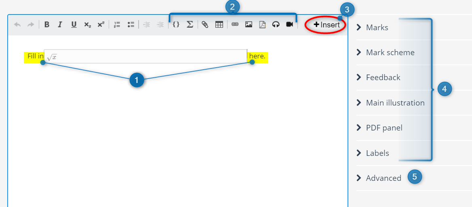472x207 pixels.
Task: Click the audio headphones icon
Action: (276, 25)
